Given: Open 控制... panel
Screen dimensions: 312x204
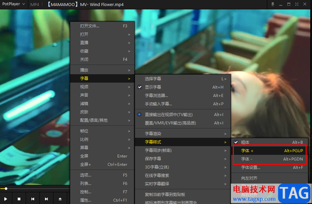Looking at the screenshot, I should click(102, 192).
